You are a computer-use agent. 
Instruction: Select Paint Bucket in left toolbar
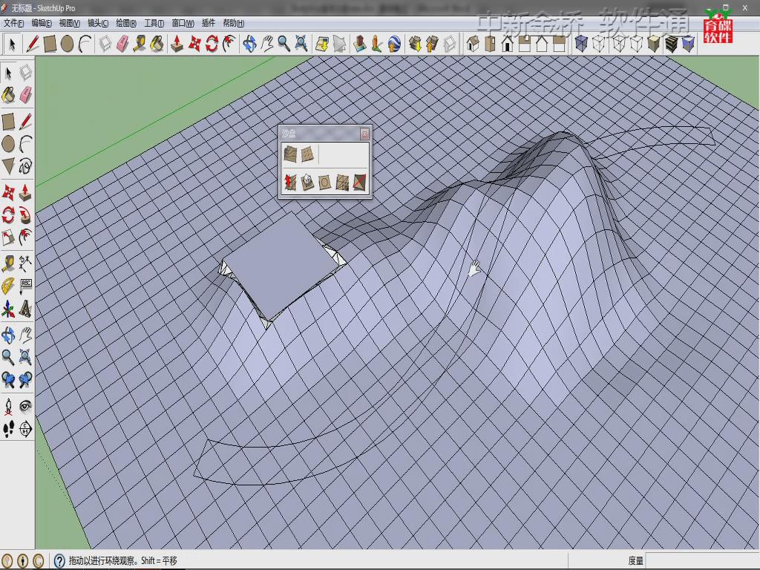(x=8, y=95)
